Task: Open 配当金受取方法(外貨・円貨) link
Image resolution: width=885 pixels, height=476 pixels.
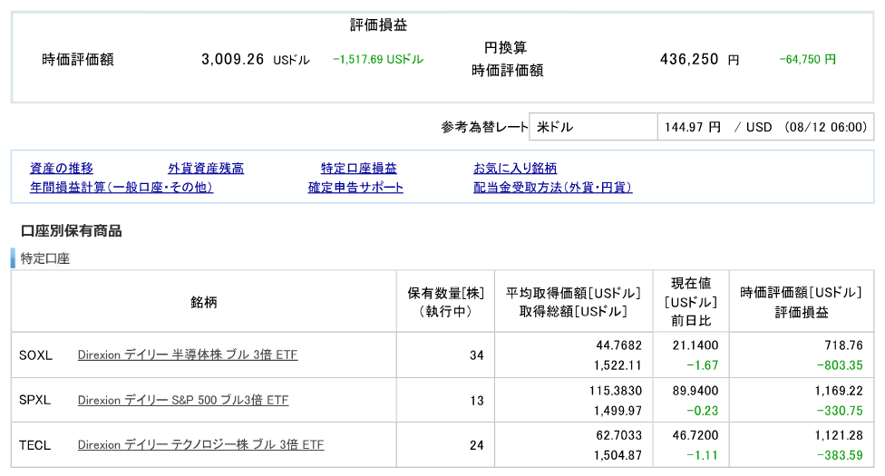Action: pos(552,188)
